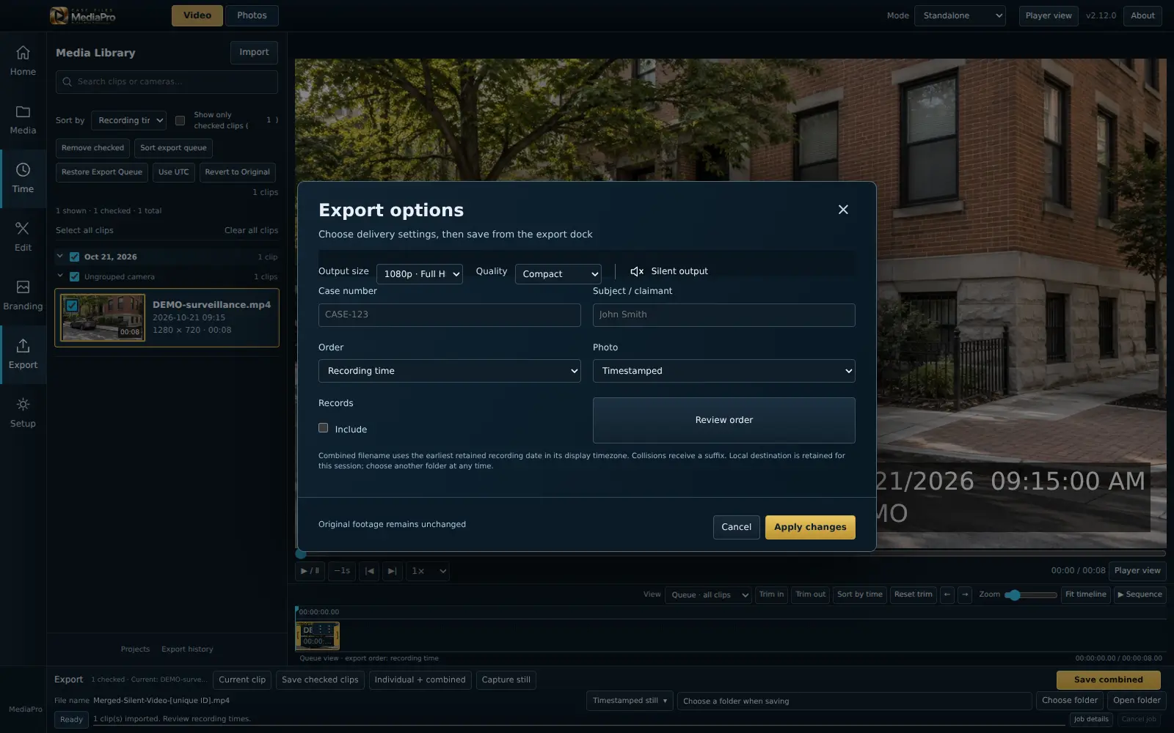Image resolution: width=1174 pixels, height=733 pixels.
Task: Open the Mode Standalone dropdown
Action: pos(960,15)
